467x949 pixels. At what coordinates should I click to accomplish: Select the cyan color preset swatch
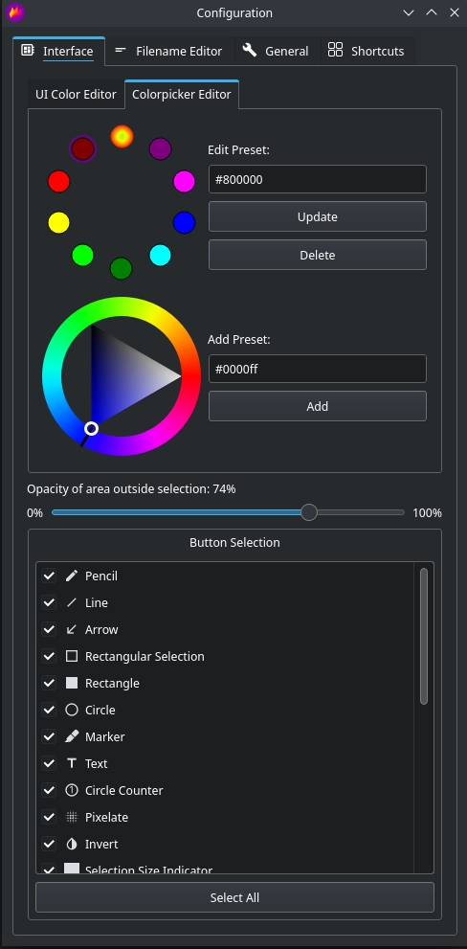(x=161, y=256)
